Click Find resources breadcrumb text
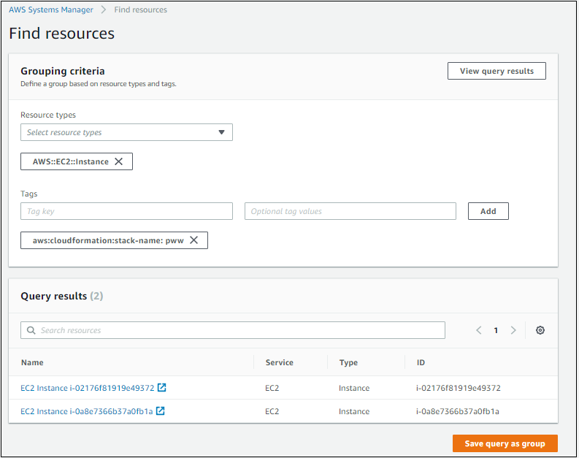 click(x=141, y=10)
